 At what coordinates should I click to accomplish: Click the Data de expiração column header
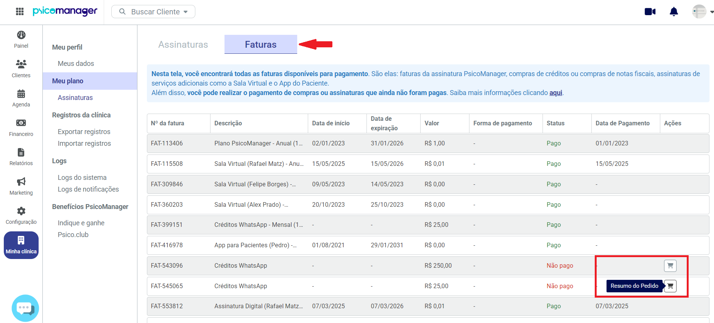coord(384,123)
